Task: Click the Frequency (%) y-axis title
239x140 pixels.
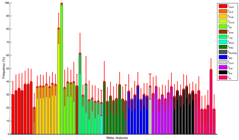Action: coord(4,68)
